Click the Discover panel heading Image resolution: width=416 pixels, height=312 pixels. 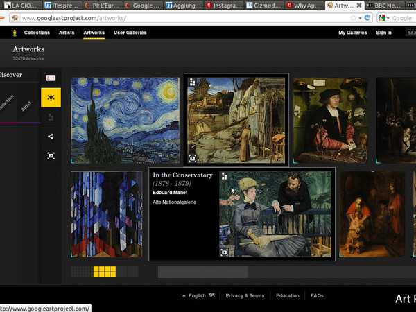pyautogui.click(x=11, y=75)
